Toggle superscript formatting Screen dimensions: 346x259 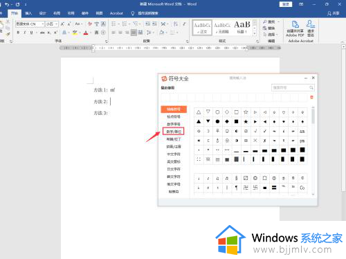pos(55,33)
